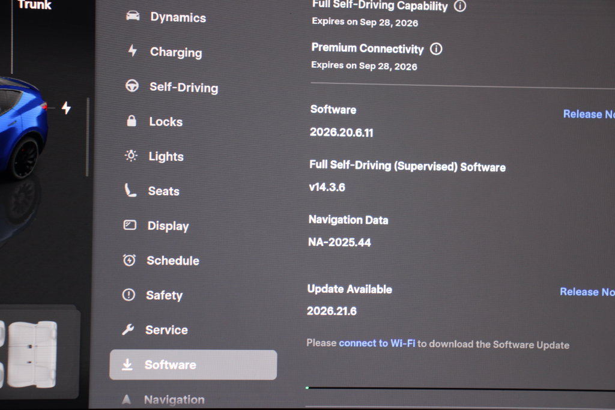The image size is (615, 410).
Task: Click the Update Available heading
Action: pos(350,289)
